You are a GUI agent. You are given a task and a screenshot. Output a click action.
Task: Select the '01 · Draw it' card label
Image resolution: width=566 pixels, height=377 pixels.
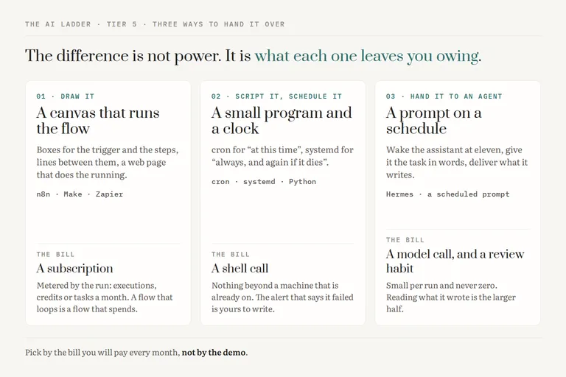(66, 96)
